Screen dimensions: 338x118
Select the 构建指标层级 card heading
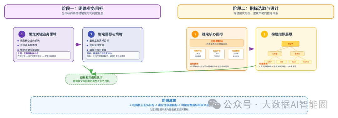pyautogui.click(x=282, y=34)
